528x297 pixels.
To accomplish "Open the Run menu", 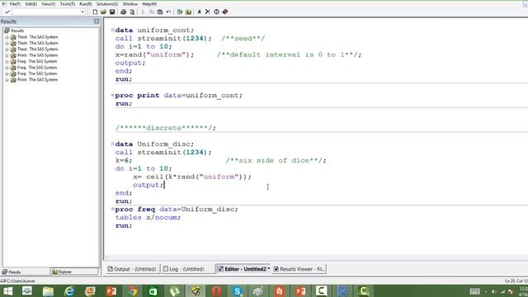I will pyautogui.click(x=86, y=4).
